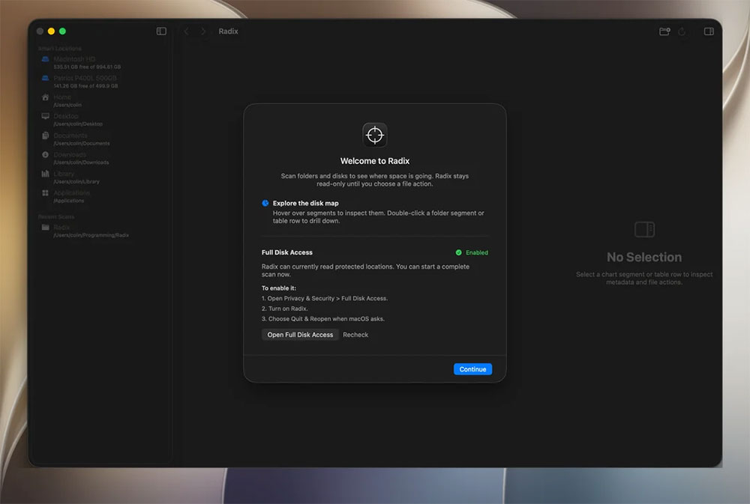Select the Home location label
The height and width of the screenshot is (504, 750).
coord(62,97)
